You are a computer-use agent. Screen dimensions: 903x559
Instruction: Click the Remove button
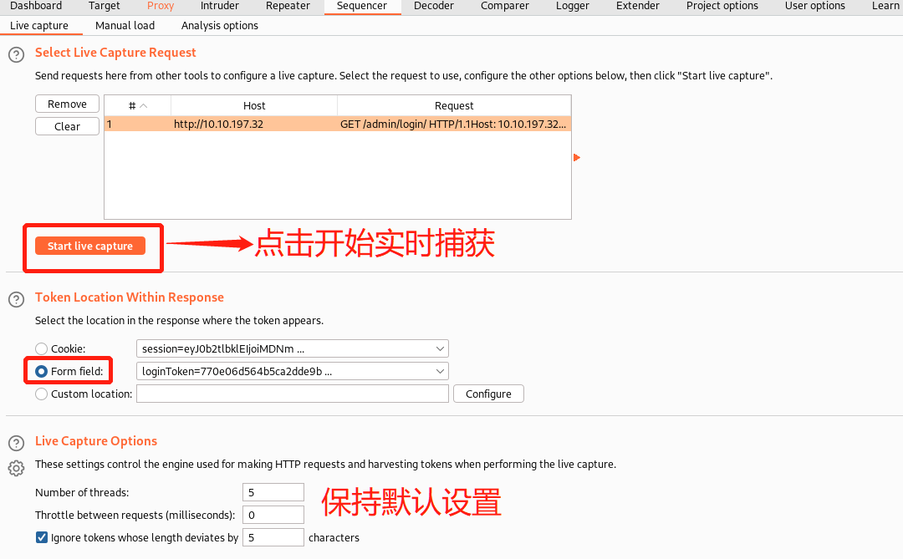click(x=67, y=104)
